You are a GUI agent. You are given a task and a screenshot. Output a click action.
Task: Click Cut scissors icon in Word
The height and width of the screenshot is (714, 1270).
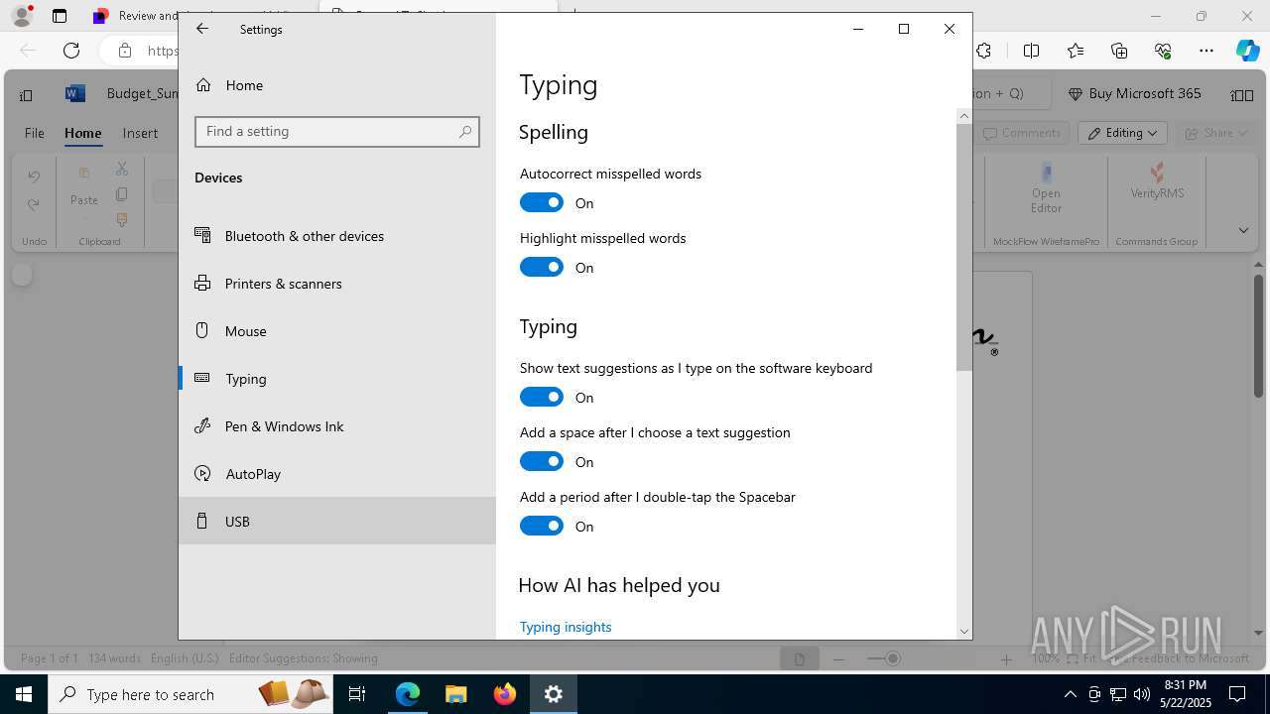click(122, 170)
